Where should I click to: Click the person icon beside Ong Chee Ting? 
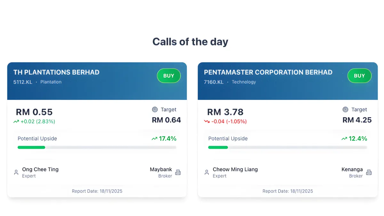click(16, 172)
